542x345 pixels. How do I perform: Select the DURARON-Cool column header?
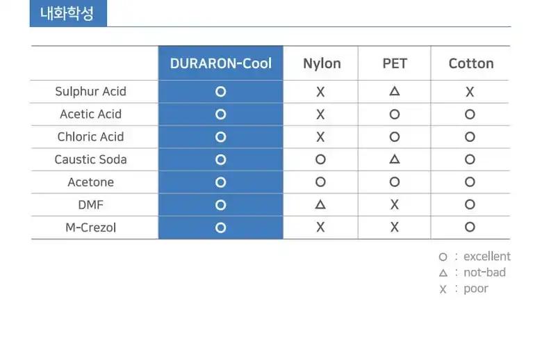click(x=220, y=63)
